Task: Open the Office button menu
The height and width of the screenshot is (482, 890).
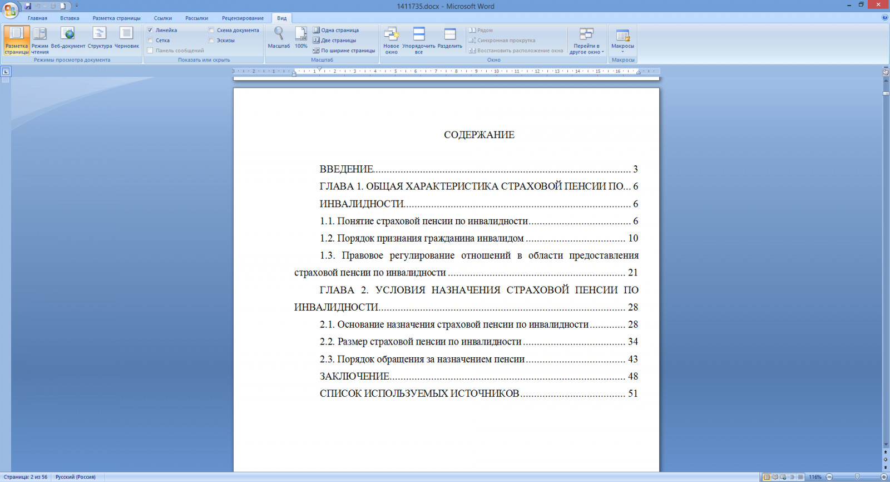Action: 10,9
